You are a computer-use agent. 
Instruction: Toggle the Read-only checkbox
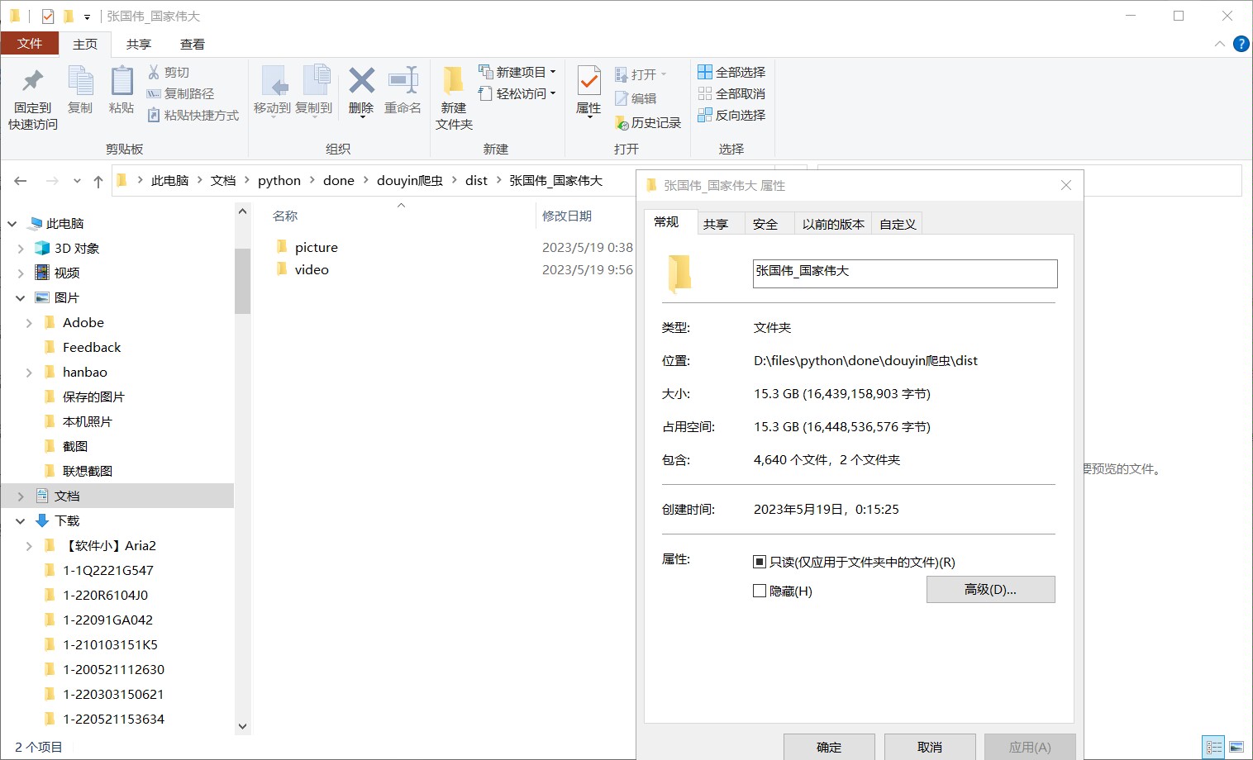[760, 562]
